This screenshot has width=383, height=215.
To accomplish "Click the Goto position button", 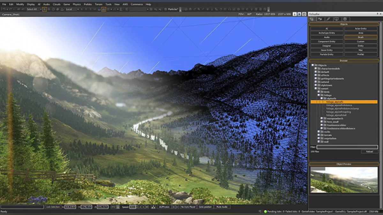I will coord(205,207).
